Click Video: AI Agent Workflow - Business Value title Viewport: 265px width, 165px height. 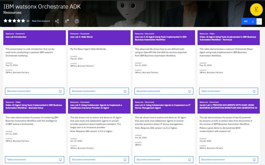[x=34, y=106]
